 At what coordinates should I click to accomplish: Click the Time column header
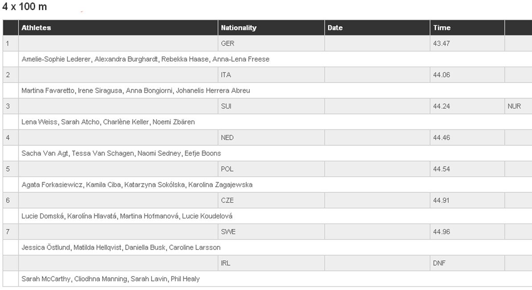467,28
